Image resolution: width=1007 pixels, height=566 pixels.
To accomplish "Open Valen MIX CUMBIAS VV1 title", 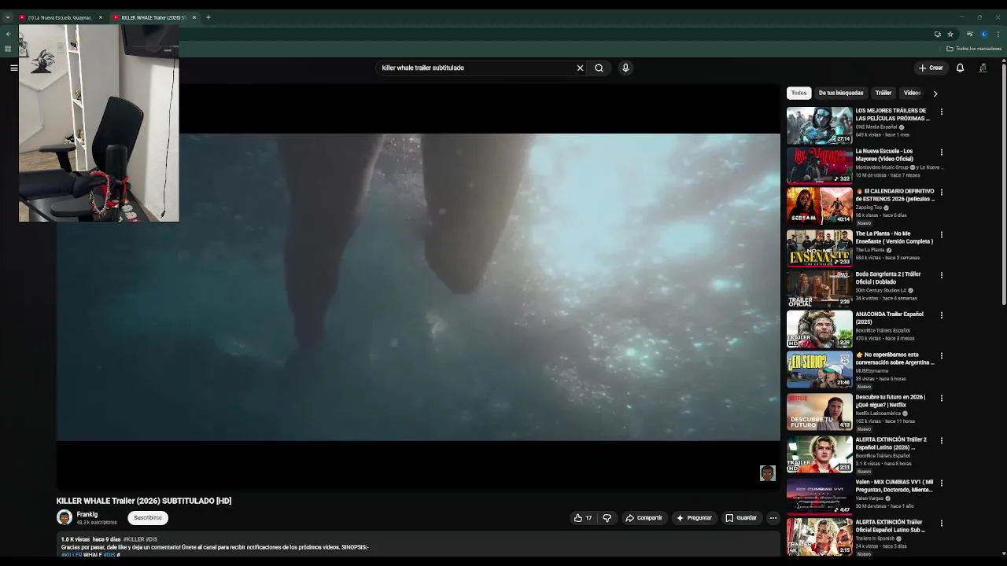I will tap(894, 486).
